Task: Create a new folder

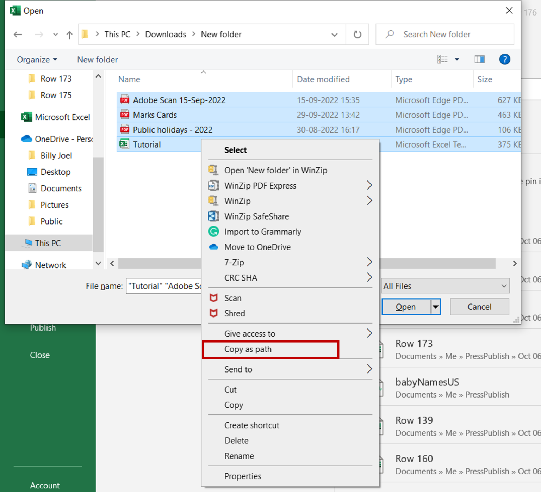Action: [97, 59]
